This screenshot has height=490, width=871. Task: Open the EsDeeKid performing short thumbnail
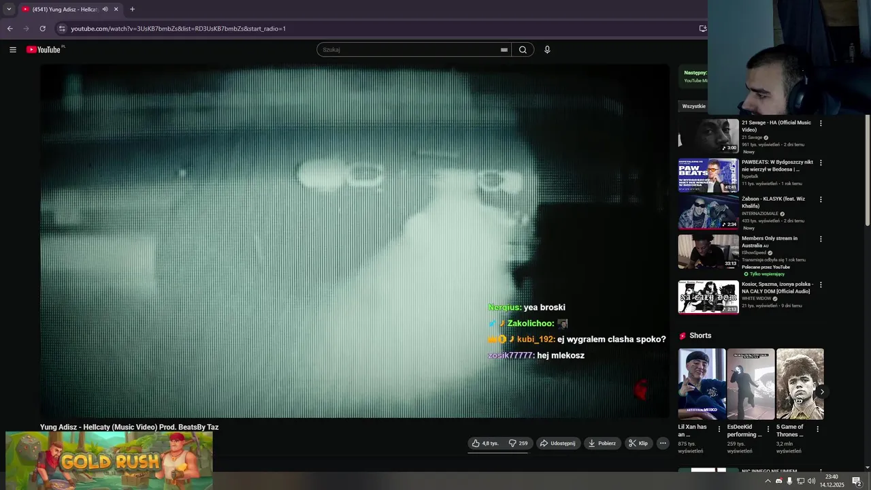pos(751,384)
